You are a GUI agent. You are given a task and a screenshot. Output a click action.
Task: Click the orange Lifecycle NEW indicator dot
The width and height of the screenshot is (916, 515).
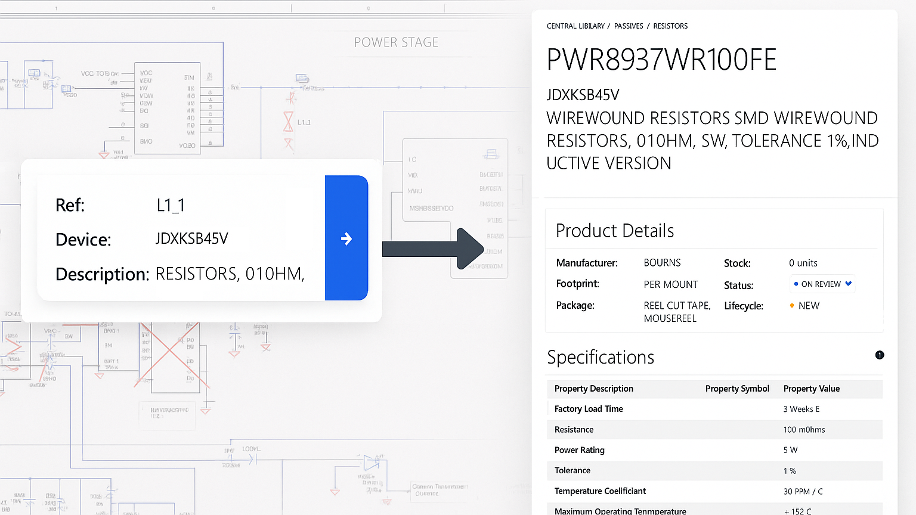pos(792,306)
